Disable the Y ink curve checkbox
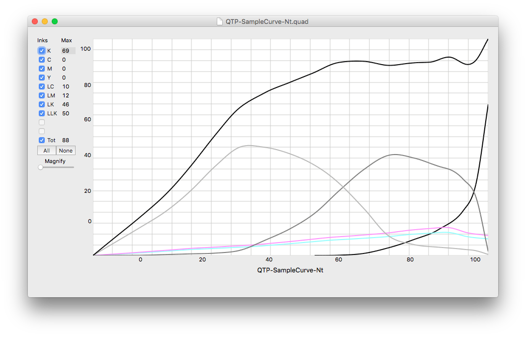This screenshot has width=526, height=337. (x=42, y=78)
